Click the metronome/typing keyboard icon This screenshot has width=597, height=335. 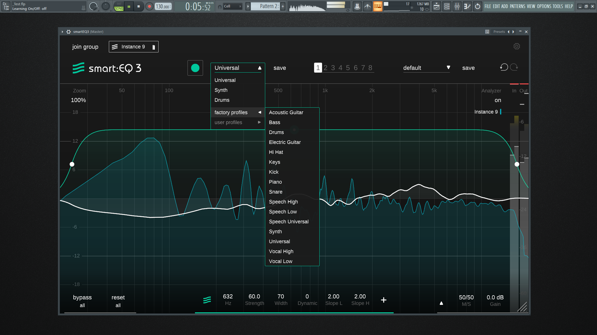click(357, 6)
